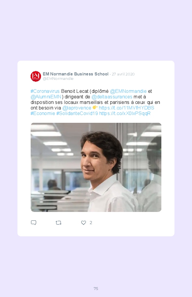Click the like count number 2

91,223
